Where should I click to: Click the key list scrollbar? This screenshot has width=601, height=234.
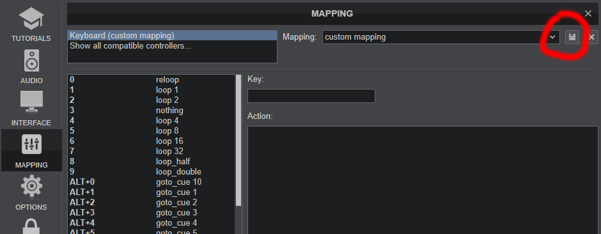[238, 140]
